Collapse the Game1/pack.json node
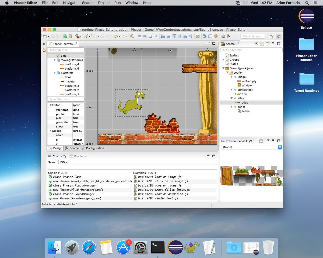Viewport: 323px width, 258px height. (x=223, y=68)
